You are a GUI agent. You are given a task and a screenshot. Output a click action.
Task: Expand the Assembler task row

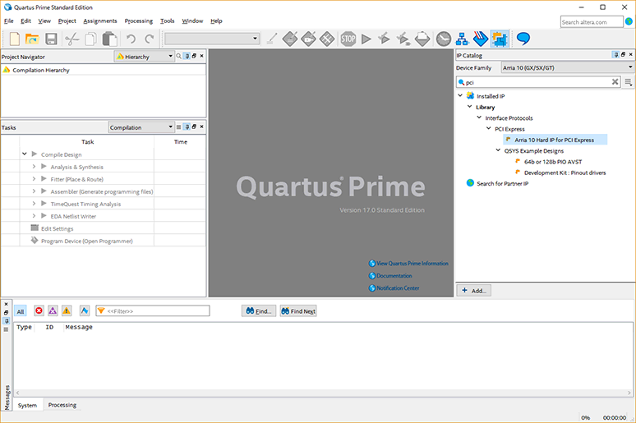click(x=34, y=191)
